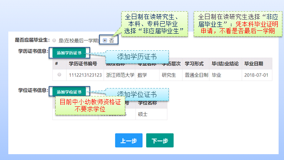This screenshot has width=284, height=160.
Task: Select the 否 radio option
Action: coord(105,40)
